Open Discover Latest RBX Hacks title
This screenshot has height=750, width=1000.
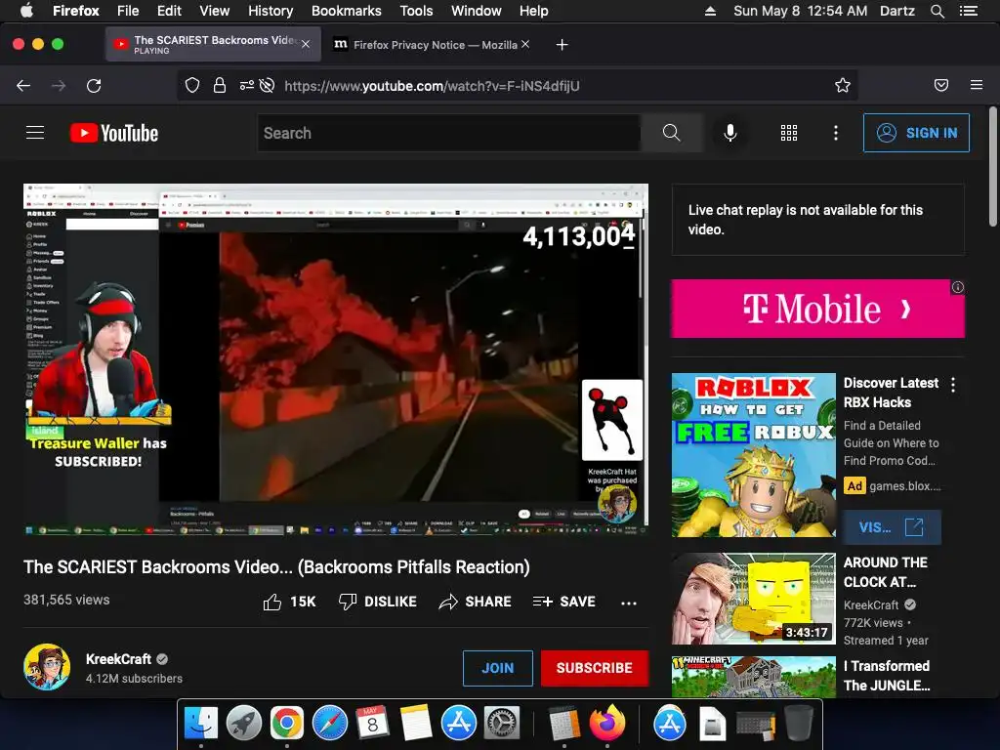[891, 393]
